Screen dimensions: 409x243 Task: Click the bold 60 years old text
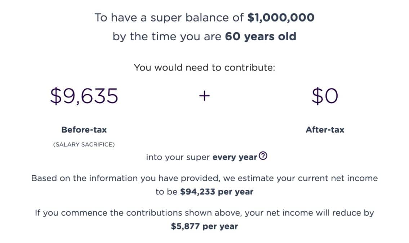click(x=261, y=37)
